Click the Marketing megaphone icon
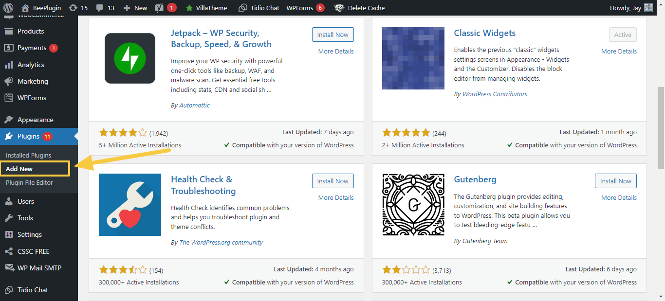The width and height of the screenshot is (665, 301). point(9,81)
